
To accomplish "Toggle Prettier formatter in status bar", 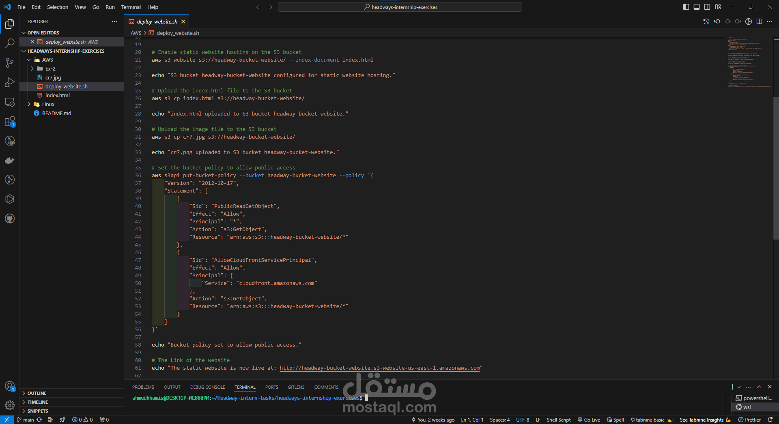I will tap(749, 420).
